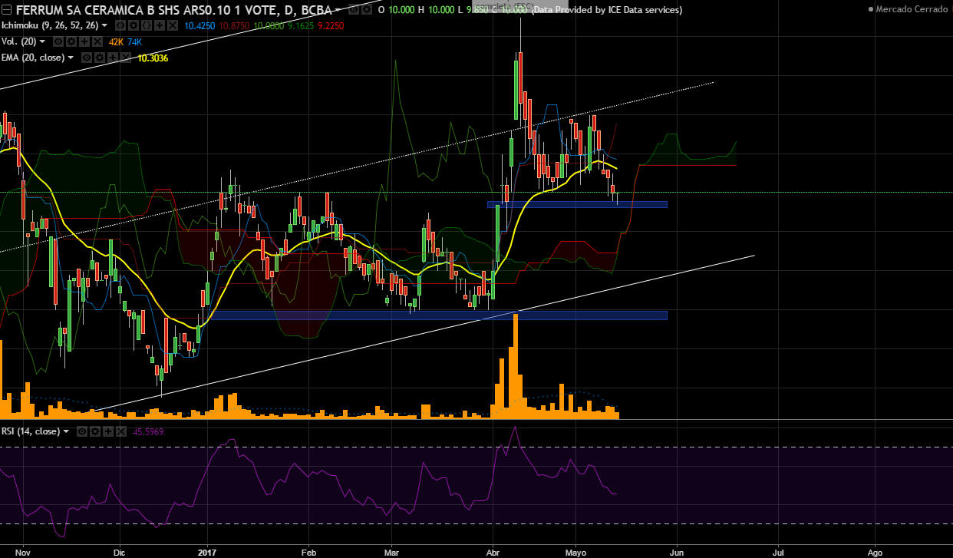The height and width of the screenshot is (558, 953).
Task: Hide RSI indicator using eye icon
Action: pyautogui.click(x=82, y=431)
